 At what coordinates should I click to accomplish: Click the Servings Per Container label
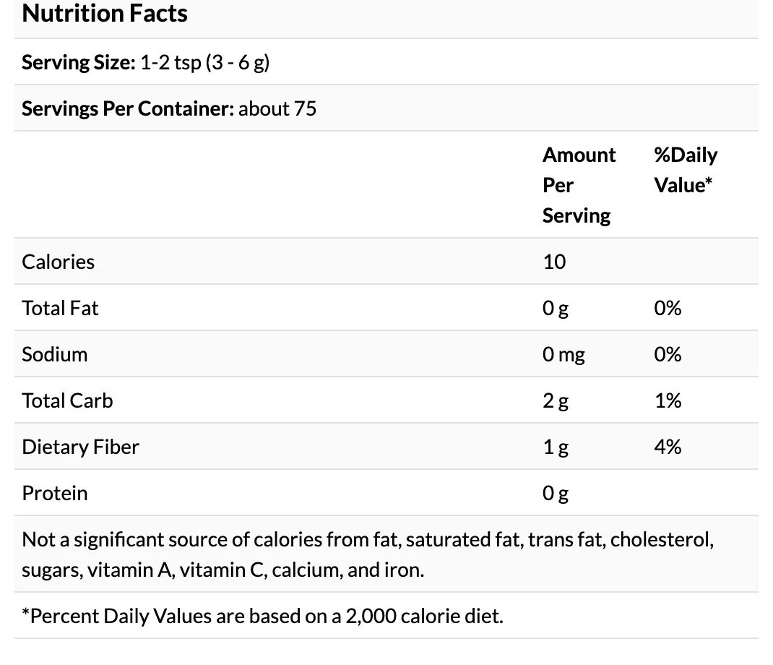coord(128,108)
